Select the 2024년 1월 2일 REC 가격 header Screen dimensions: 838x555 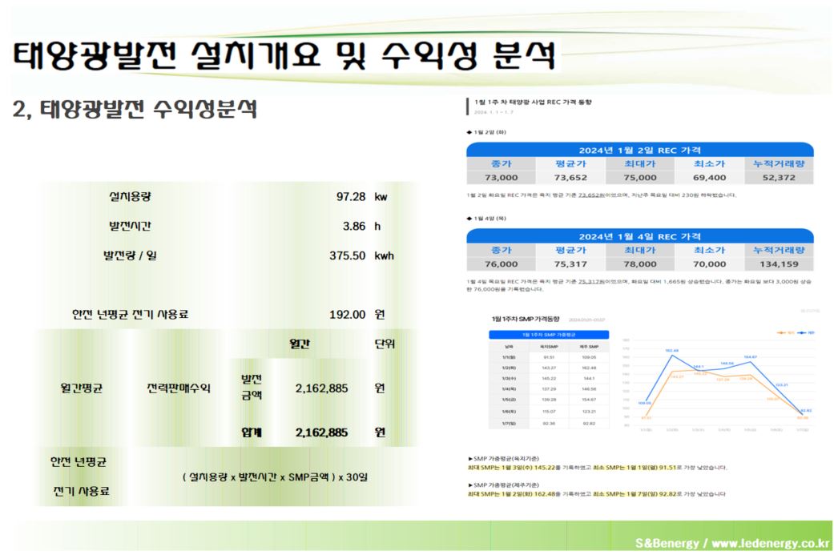[x=639, y=150]
